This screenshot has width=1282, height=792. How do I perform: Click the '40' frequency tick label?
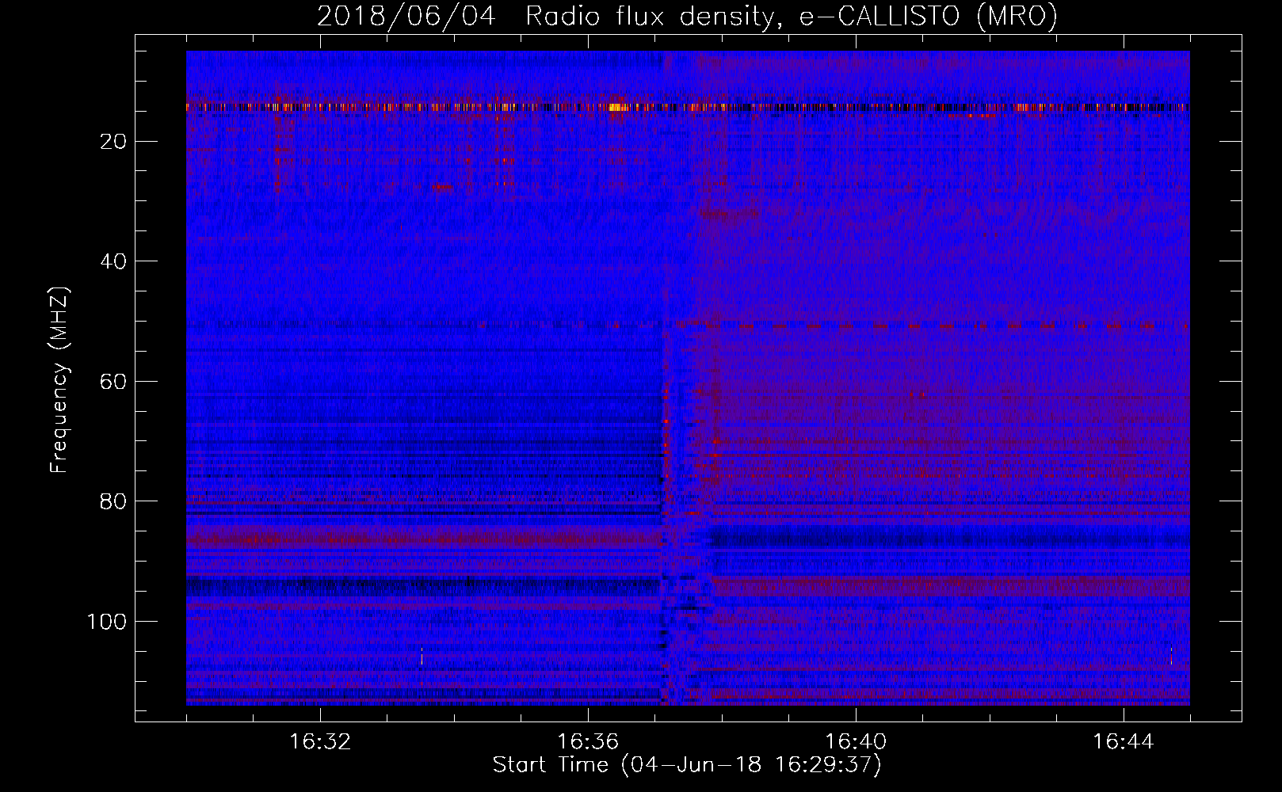point(113,261)
